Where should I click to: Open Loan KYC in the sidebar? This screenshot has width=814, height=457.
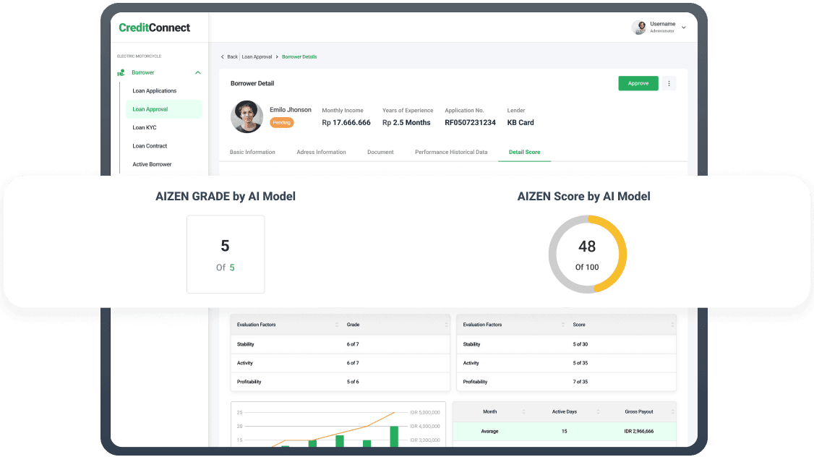pyautogui.click(x=145, y=127)
